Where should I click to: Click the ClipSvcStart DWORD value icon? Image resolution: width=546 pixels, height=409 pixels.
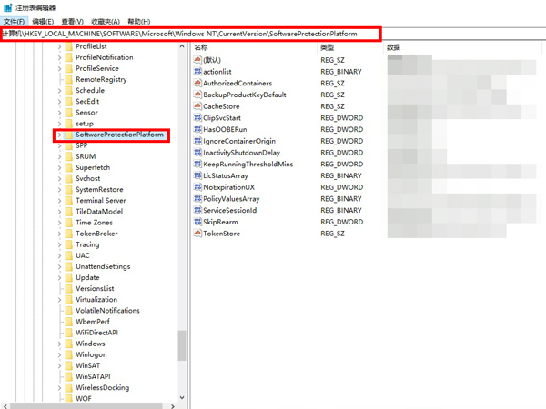(197, 118)
